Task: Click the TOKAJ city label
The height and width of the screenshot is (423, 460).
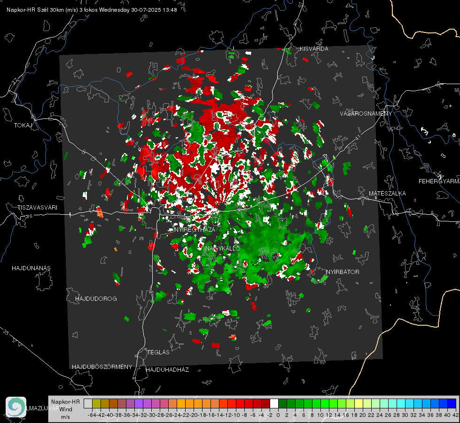Action: pos(23,125)
